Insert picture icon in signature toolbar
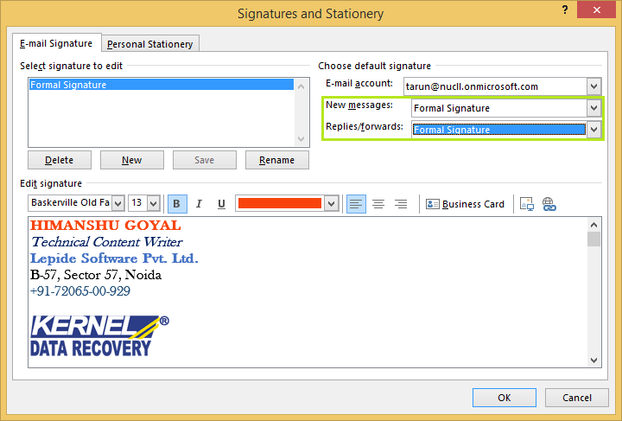The width and height of the screenshot is (622, 421). (526, 204)
